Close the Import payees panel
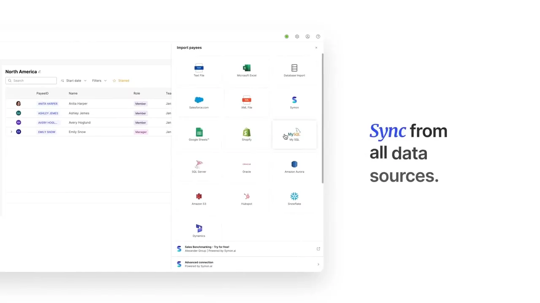The height and width of the screenshot is (303, 540). (316, 48)
